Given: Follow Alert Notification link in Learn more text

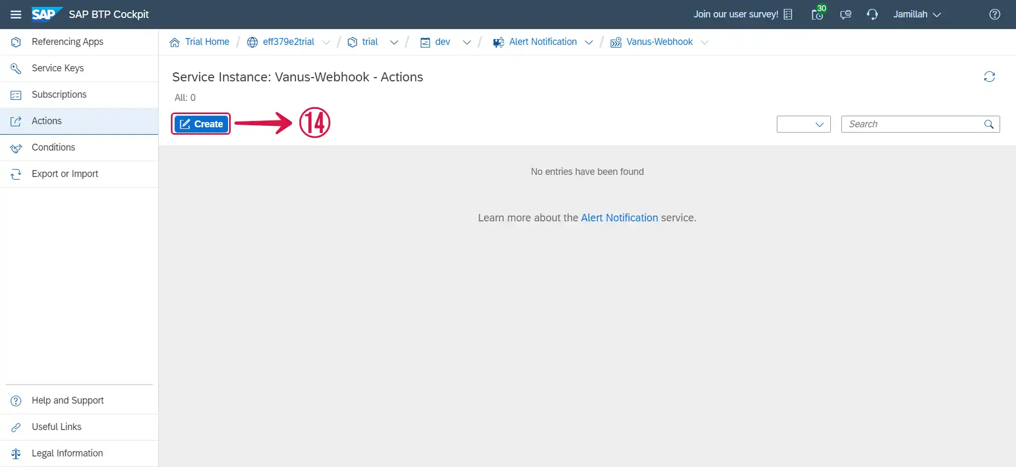Looking at the screenshot, I should tap(620, 218).
